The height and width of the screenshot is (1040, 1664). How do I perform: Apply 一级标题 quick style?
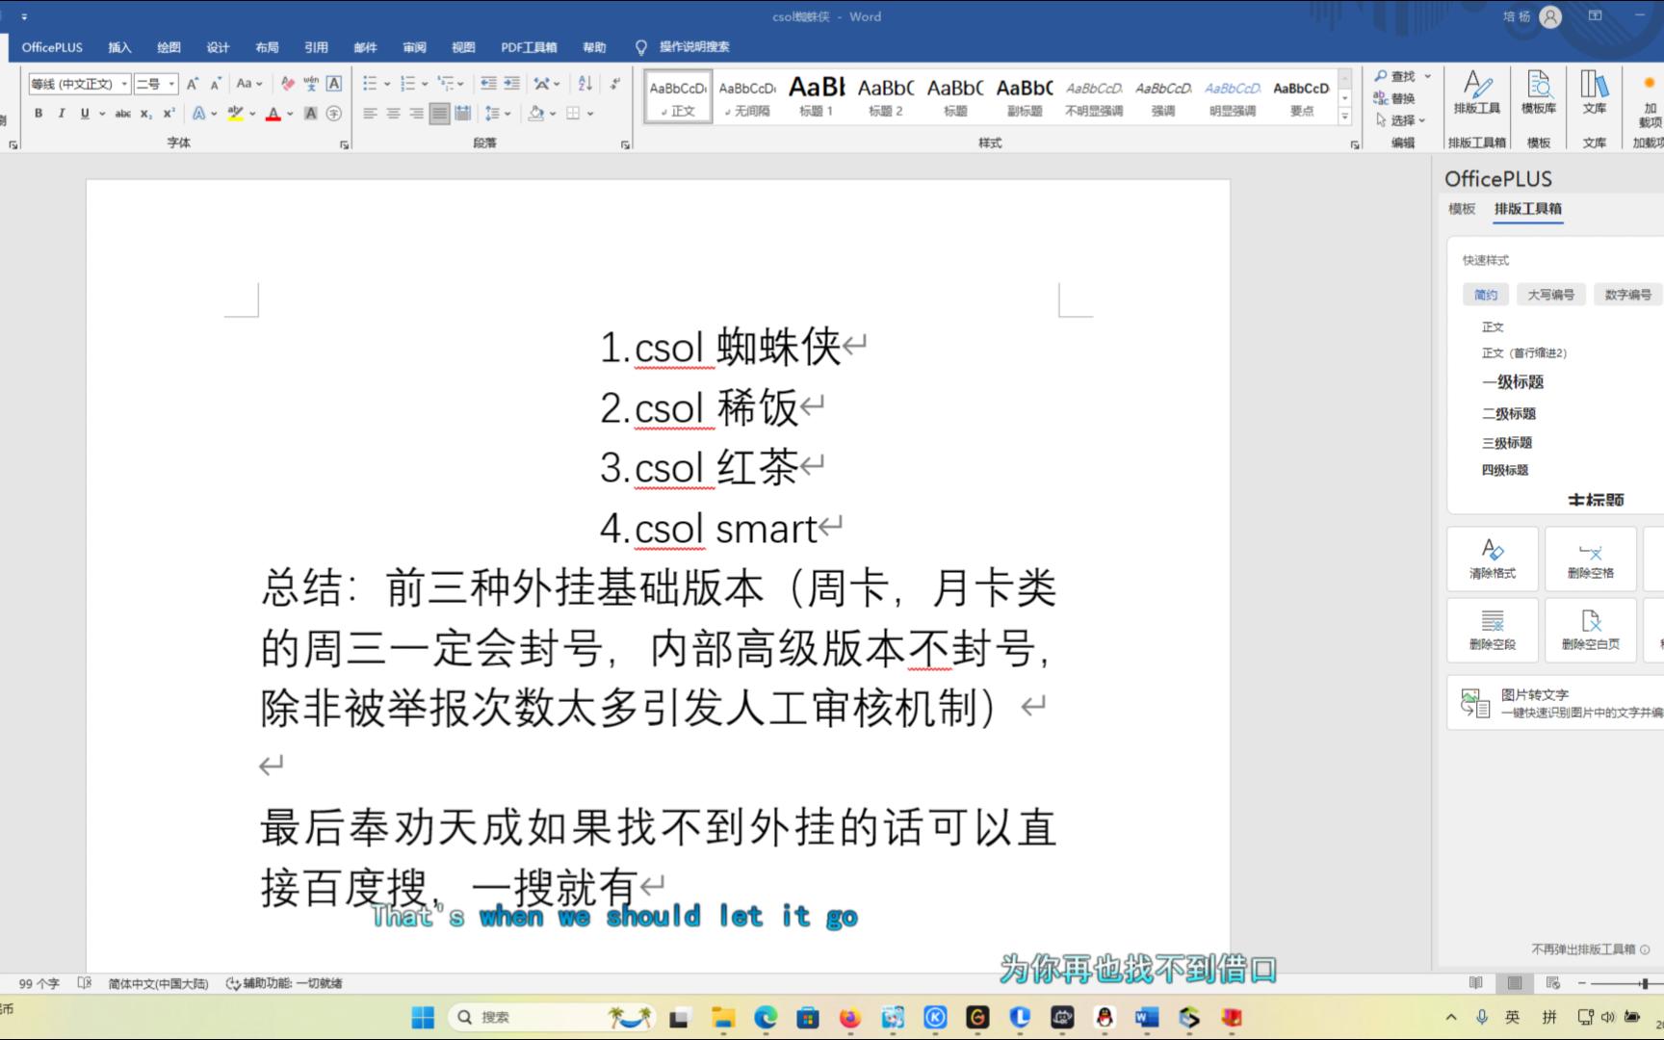point(1513,382)
